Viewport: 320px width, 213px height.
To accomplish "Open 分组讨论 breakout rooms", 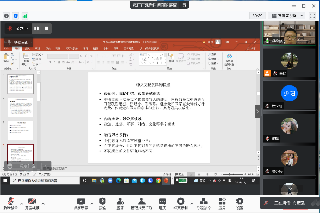I will (x=204, y=203).
